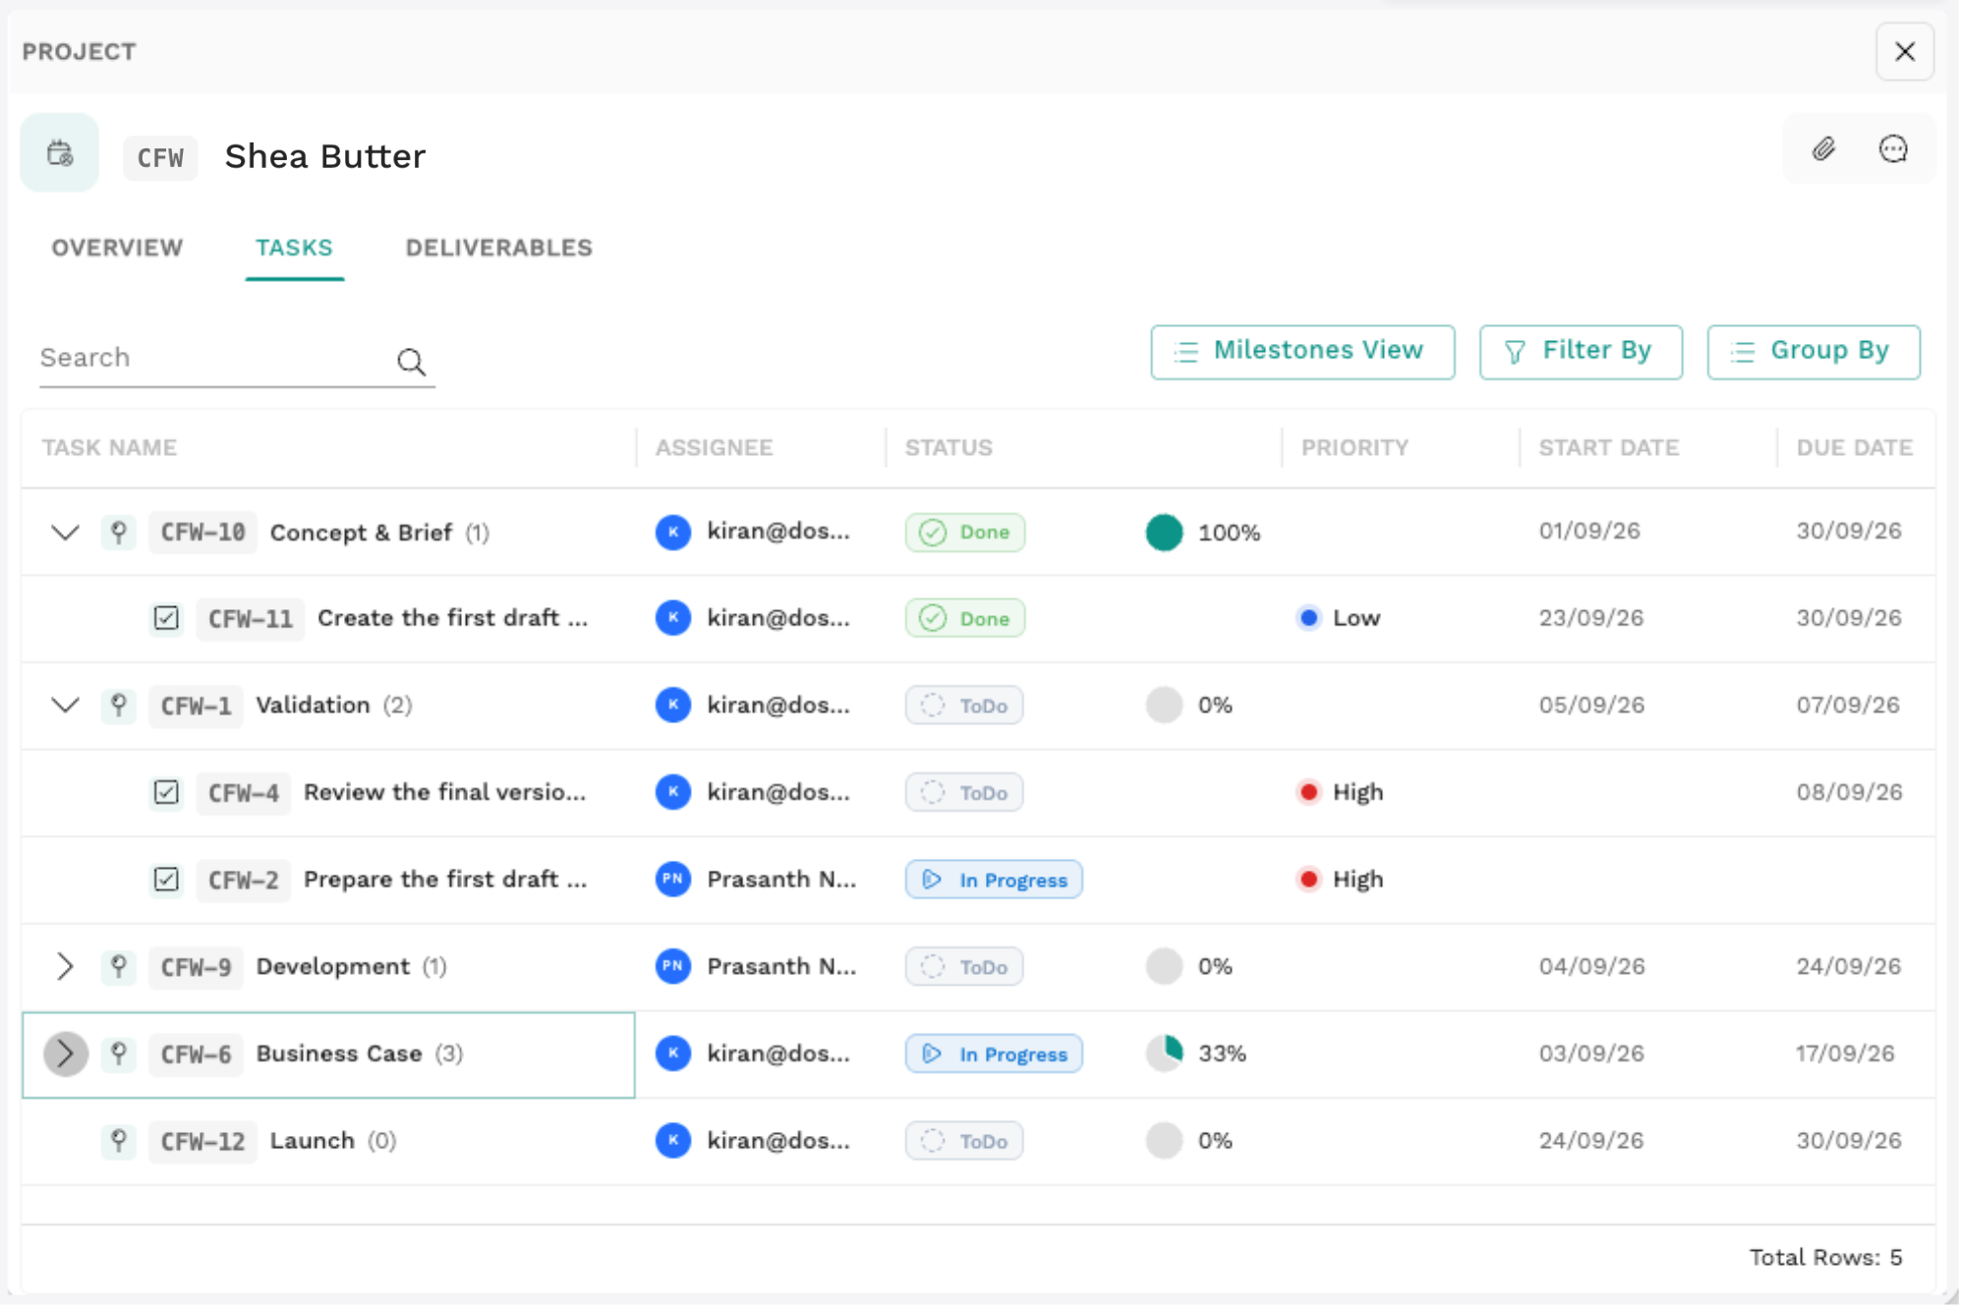Click the Task Name column header
1961x1305 pixels.
click(x=109, y=448)
